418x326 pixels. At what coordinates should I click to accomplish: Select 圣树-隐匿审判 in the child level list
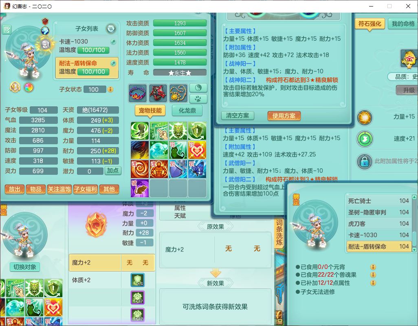[378, 212]
